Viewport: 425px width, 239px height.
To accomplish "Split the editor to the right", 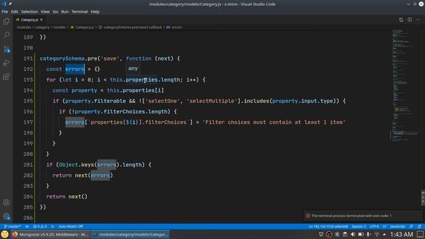I will click(x=410, y=20).
